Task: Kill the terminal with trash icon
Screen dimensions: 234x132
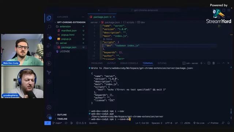Action: pyautogui.click(x=214, y=63)
